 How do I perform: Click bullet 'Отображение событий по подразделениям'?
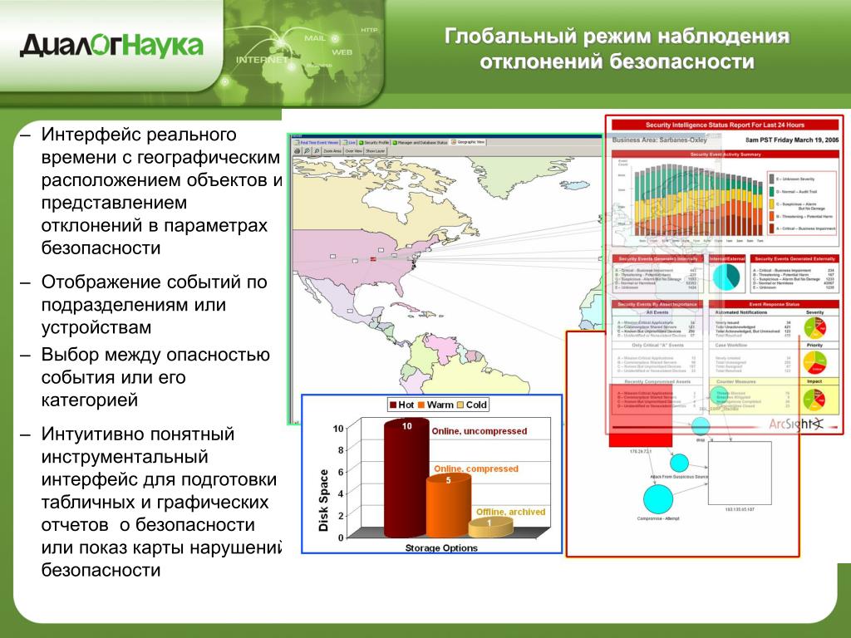click(x=154, y=305)
